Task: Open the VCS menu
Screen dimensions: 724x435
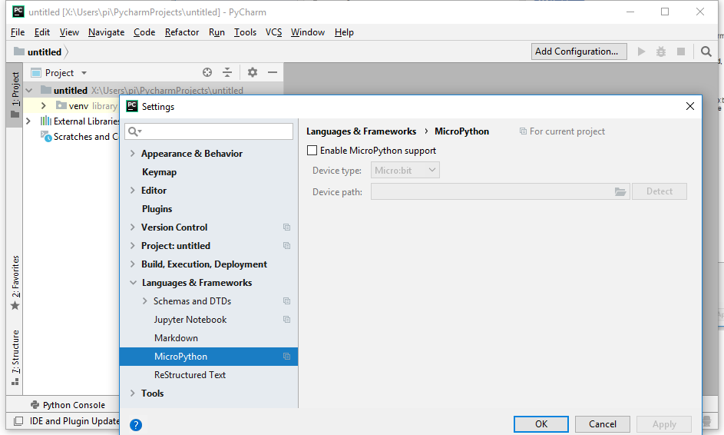Action: tap(273, 32)
